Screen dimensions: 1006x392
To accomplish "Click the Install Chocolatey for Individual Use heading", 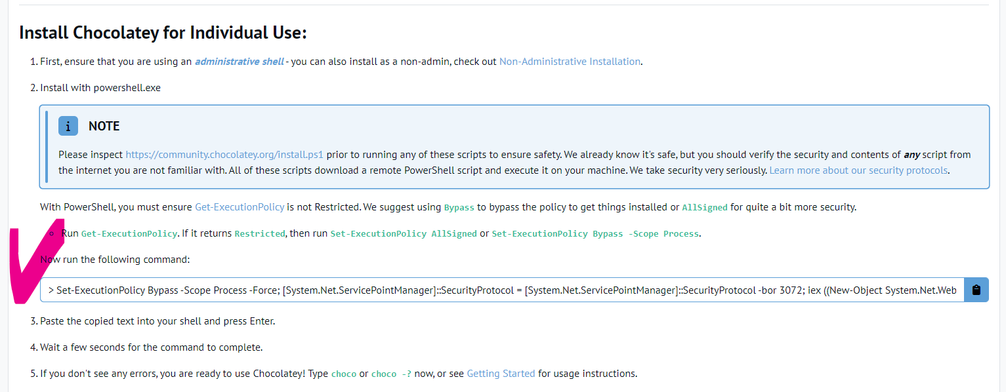I will tap(163, 32).
